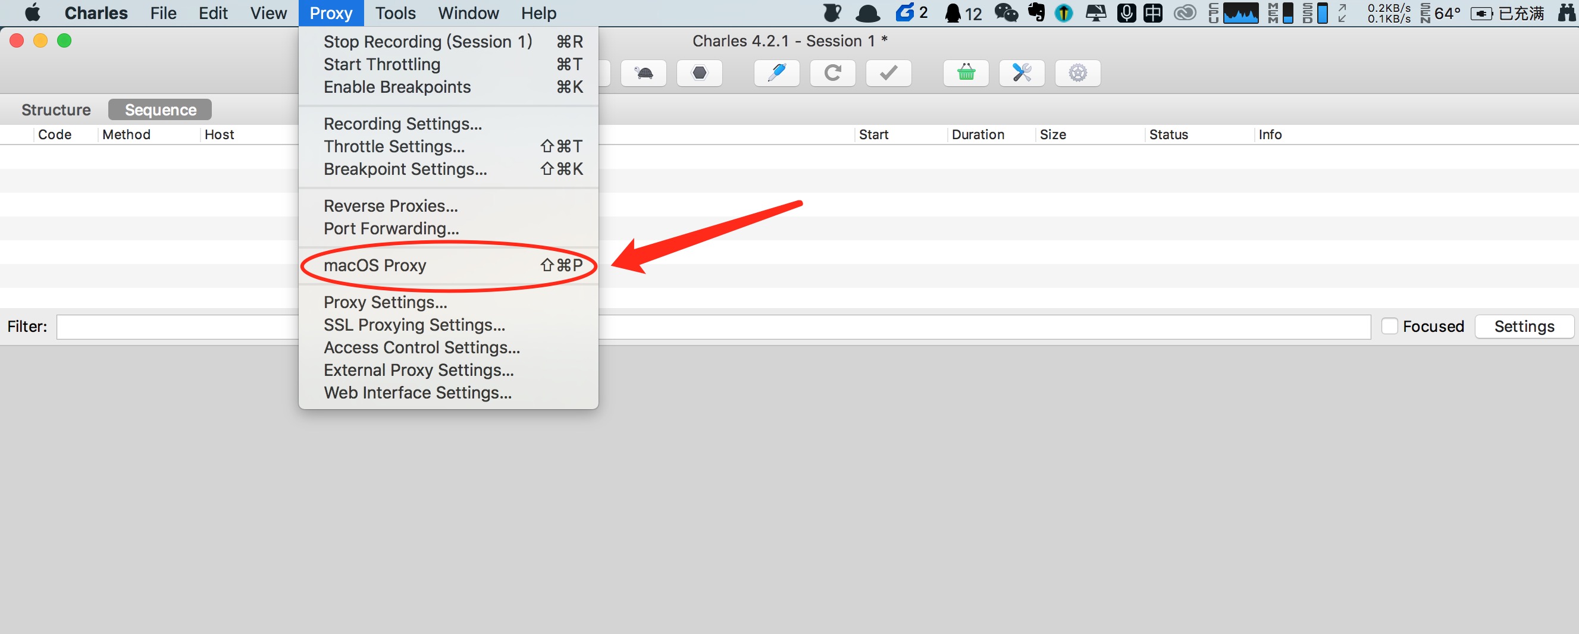Switch to the Sequence tab
1579x634 pixels.
point(160,109)
